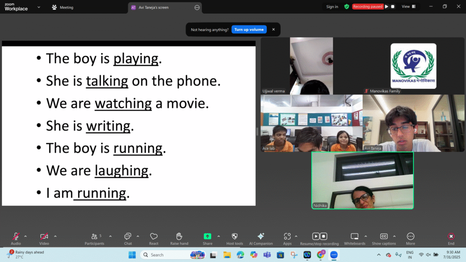Open the Whiteboards tool

tap(355, 237)
